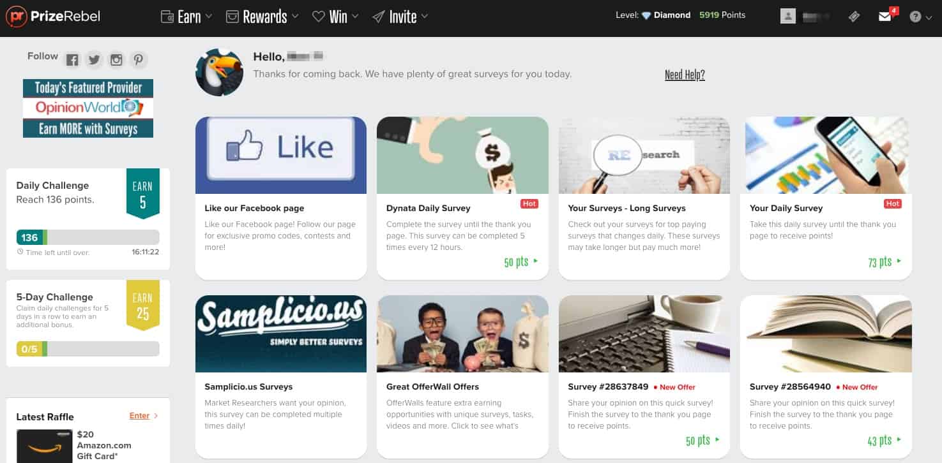The height and width of the screenshot is (463, 942).
Task: Expand the Earn menu
Action: tap(186, 17)
